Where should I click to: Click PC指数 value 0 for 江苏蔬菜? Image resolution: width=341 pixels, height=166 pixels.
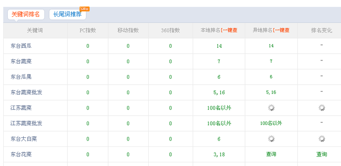tap(88, 108)
